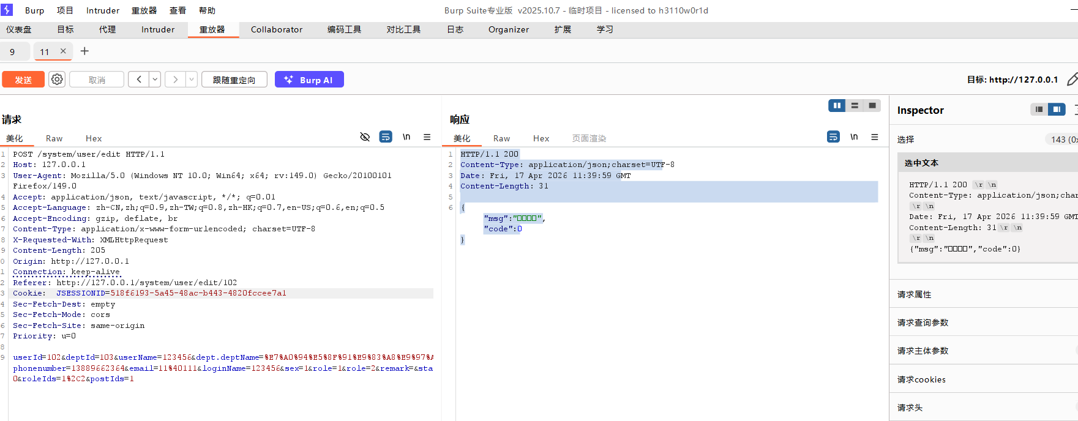Open forward history dropdown arrow
This screenshot has width=1078, height=421.
tap(192, 80)
